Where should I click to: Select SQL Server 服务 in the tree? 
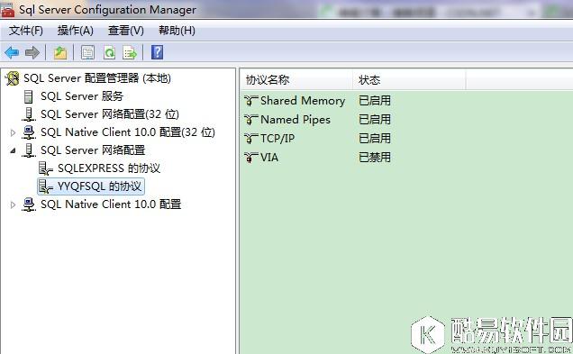coord(82,96)
